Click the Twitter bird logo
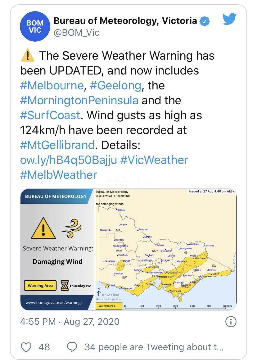Screen dimensions: 257x362 (229, 19)
